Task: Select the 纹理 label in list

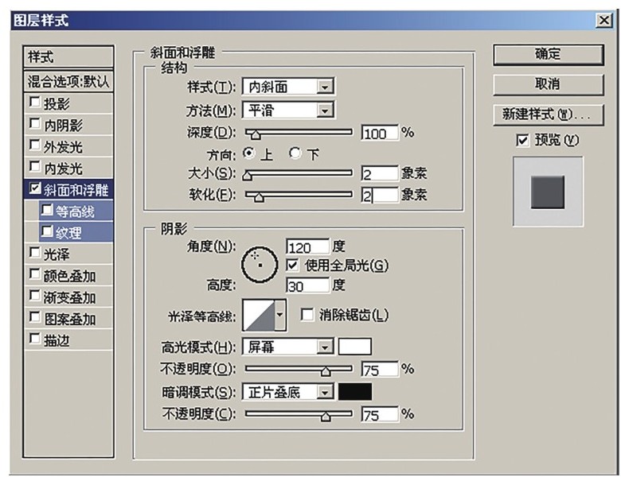Action: [x=68, y=233]
